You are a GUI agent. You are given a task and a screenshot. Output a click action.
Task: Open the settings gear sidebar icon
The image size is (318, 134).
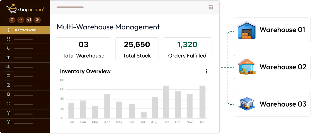(x=8, y=104)
